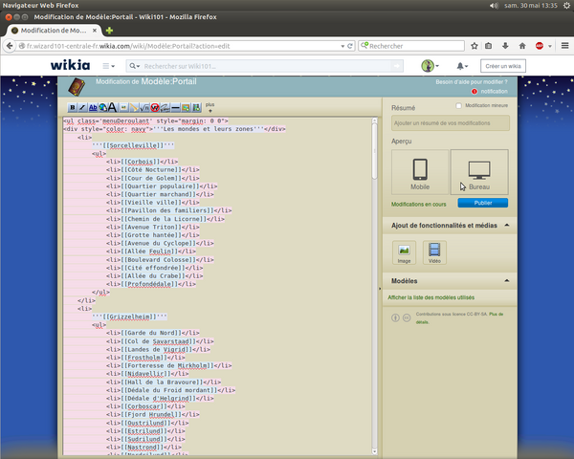Insert an embedded file using the small picture icon
Image resolution: width=574 pixels, height=459 pixels.
[123, 108]
